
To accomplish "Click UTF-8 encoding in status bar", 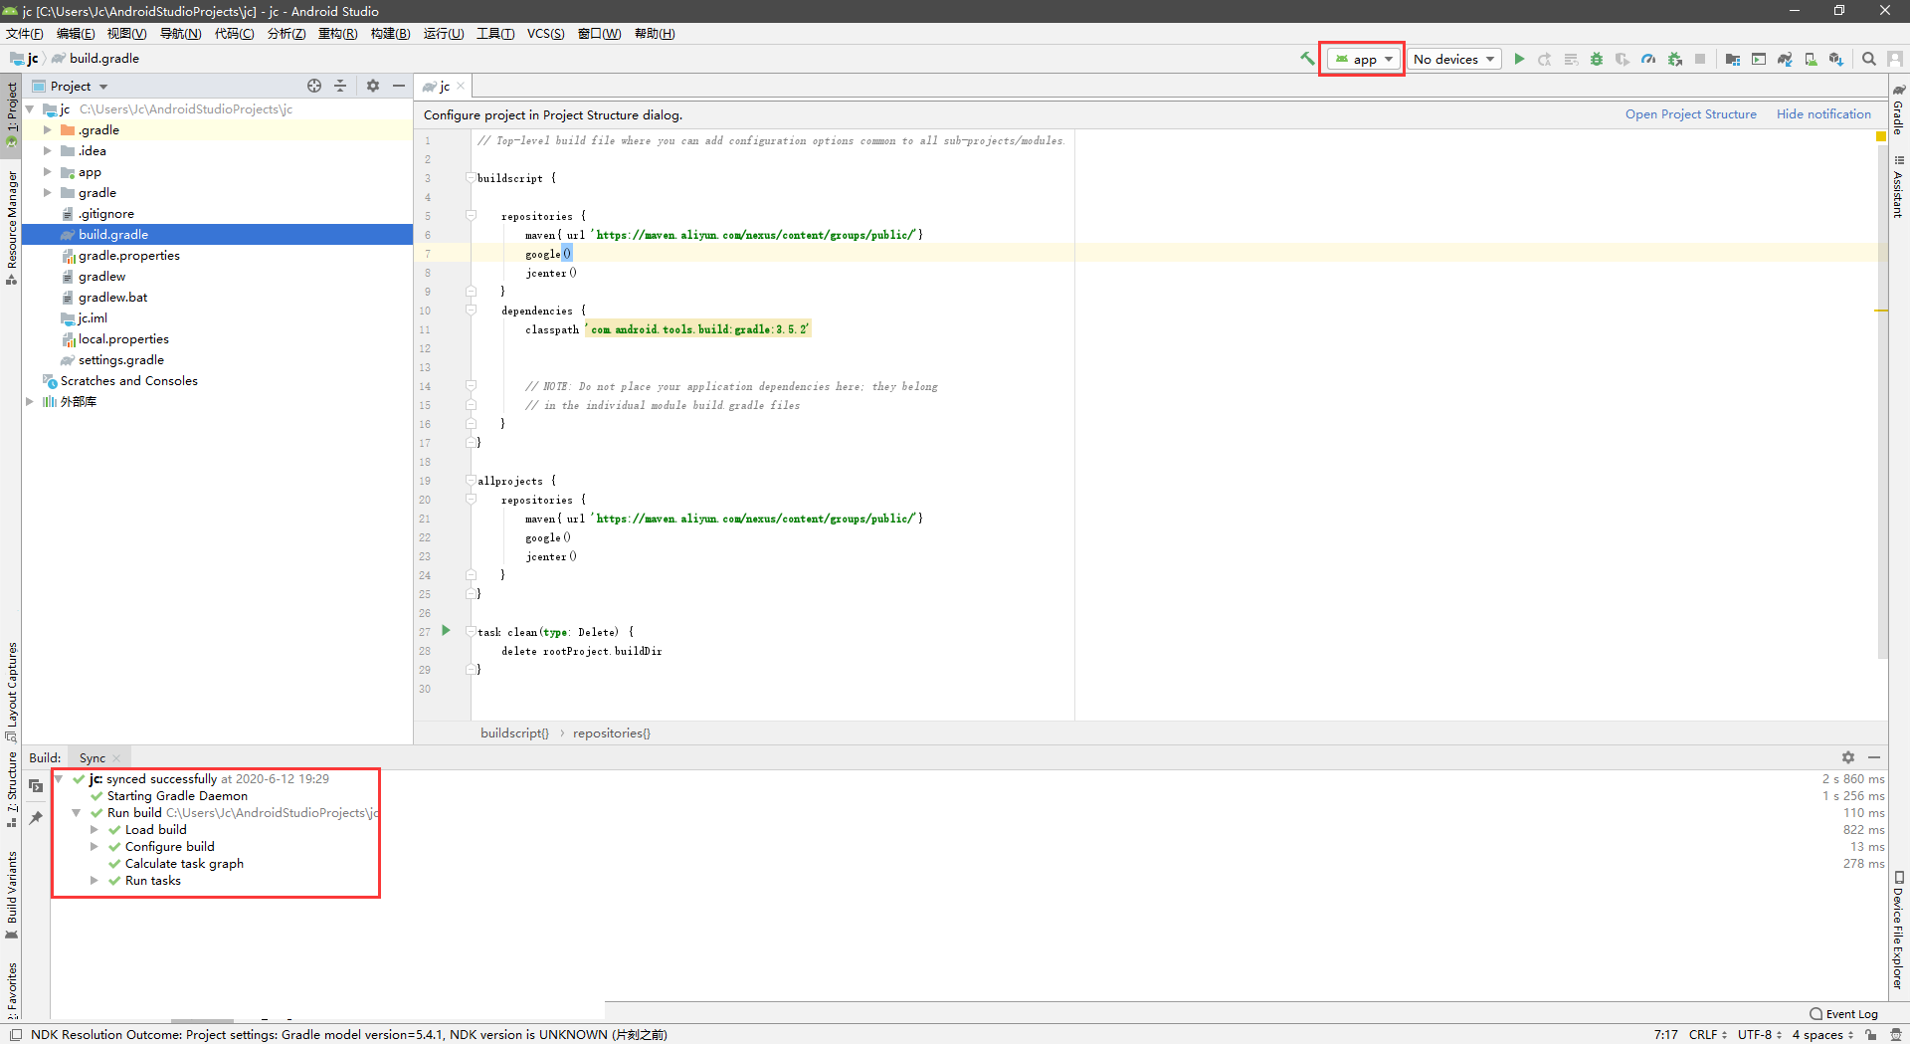I will [1759, 1035].
